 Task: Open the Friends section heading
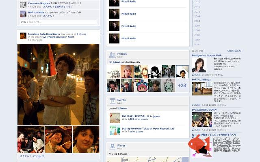[x=122, y=54]
